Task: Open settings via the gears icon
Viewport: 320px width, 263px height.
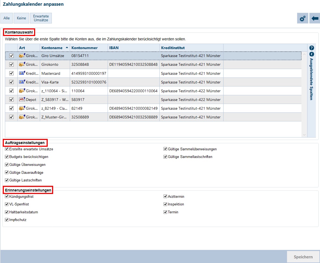Action: [303, 18]
